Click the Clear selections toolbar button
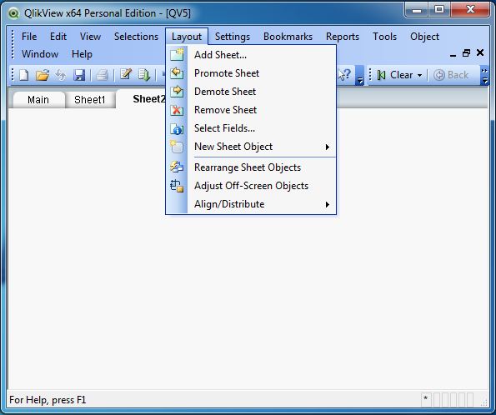Image resolution: width=496 pixels, height=415 pixels. click(395, 75)
